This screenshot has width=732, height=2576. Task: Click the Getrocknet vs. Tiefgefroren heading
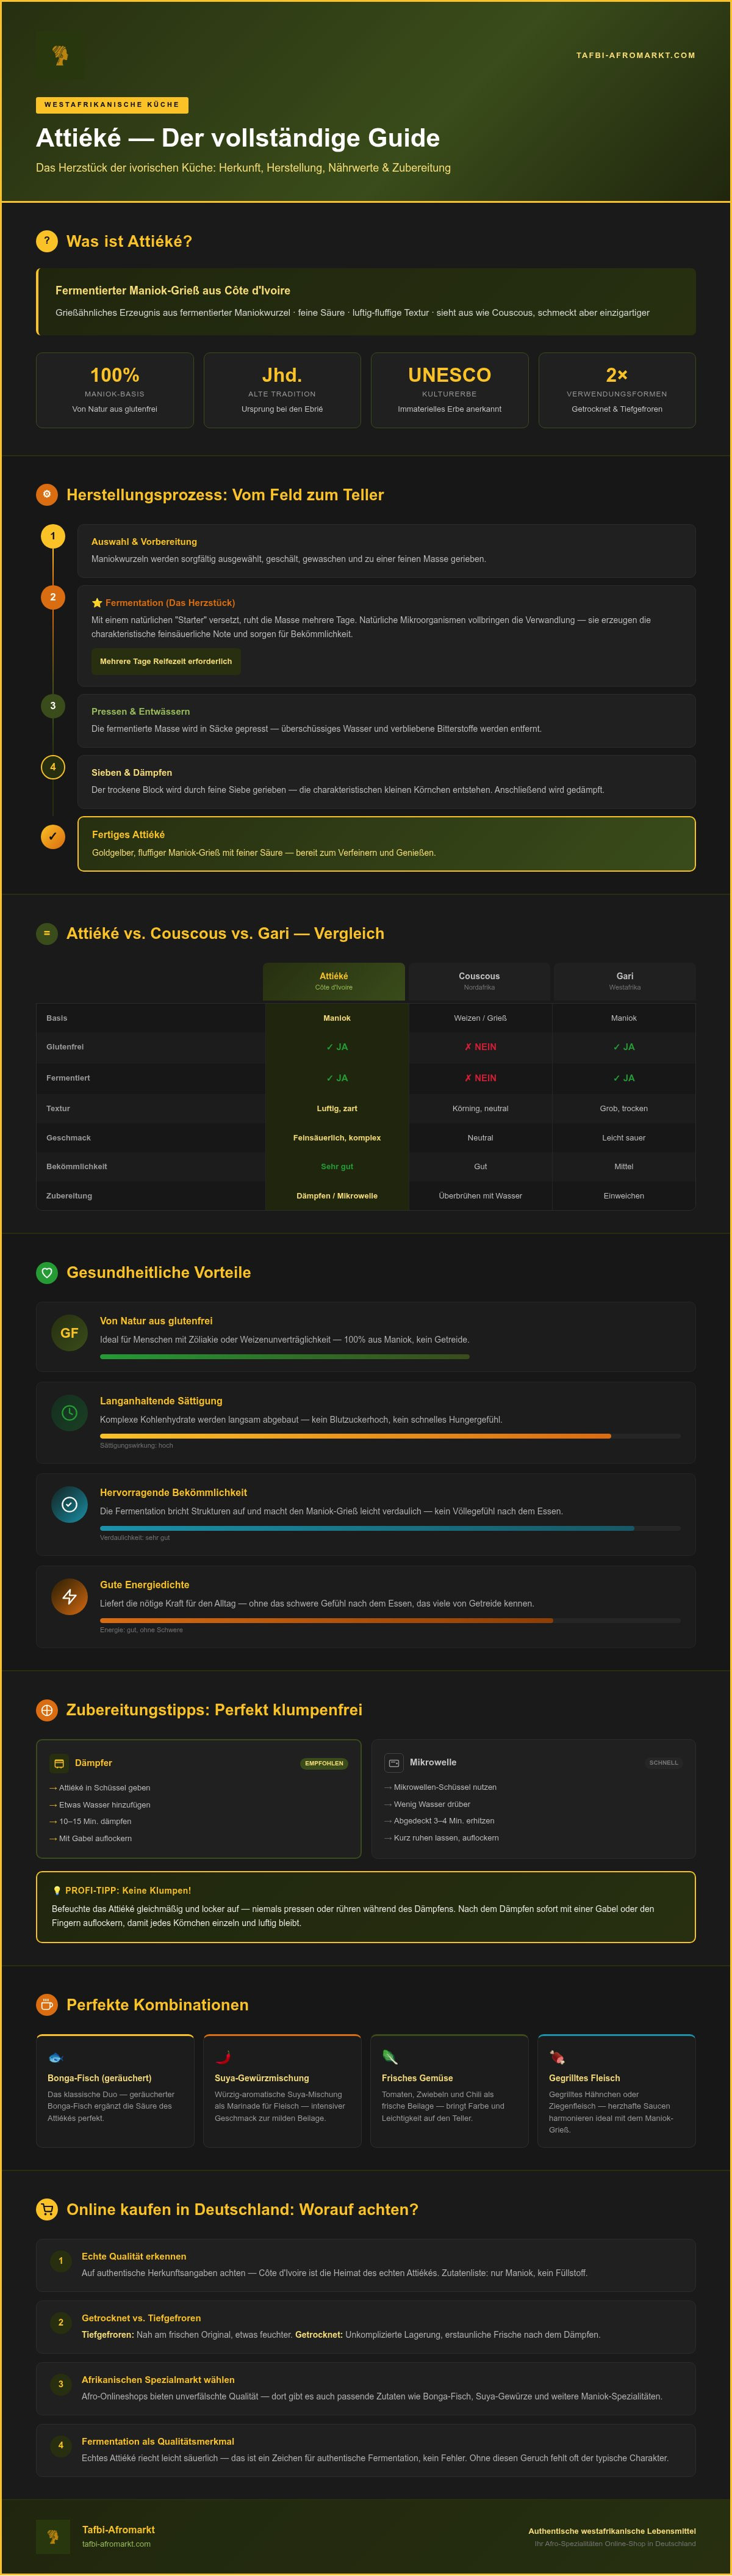pos(141,2318)
